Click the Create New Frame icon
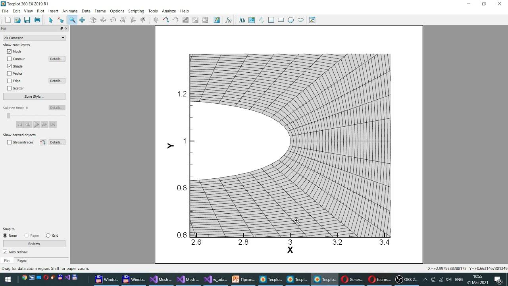 [312, 20]
